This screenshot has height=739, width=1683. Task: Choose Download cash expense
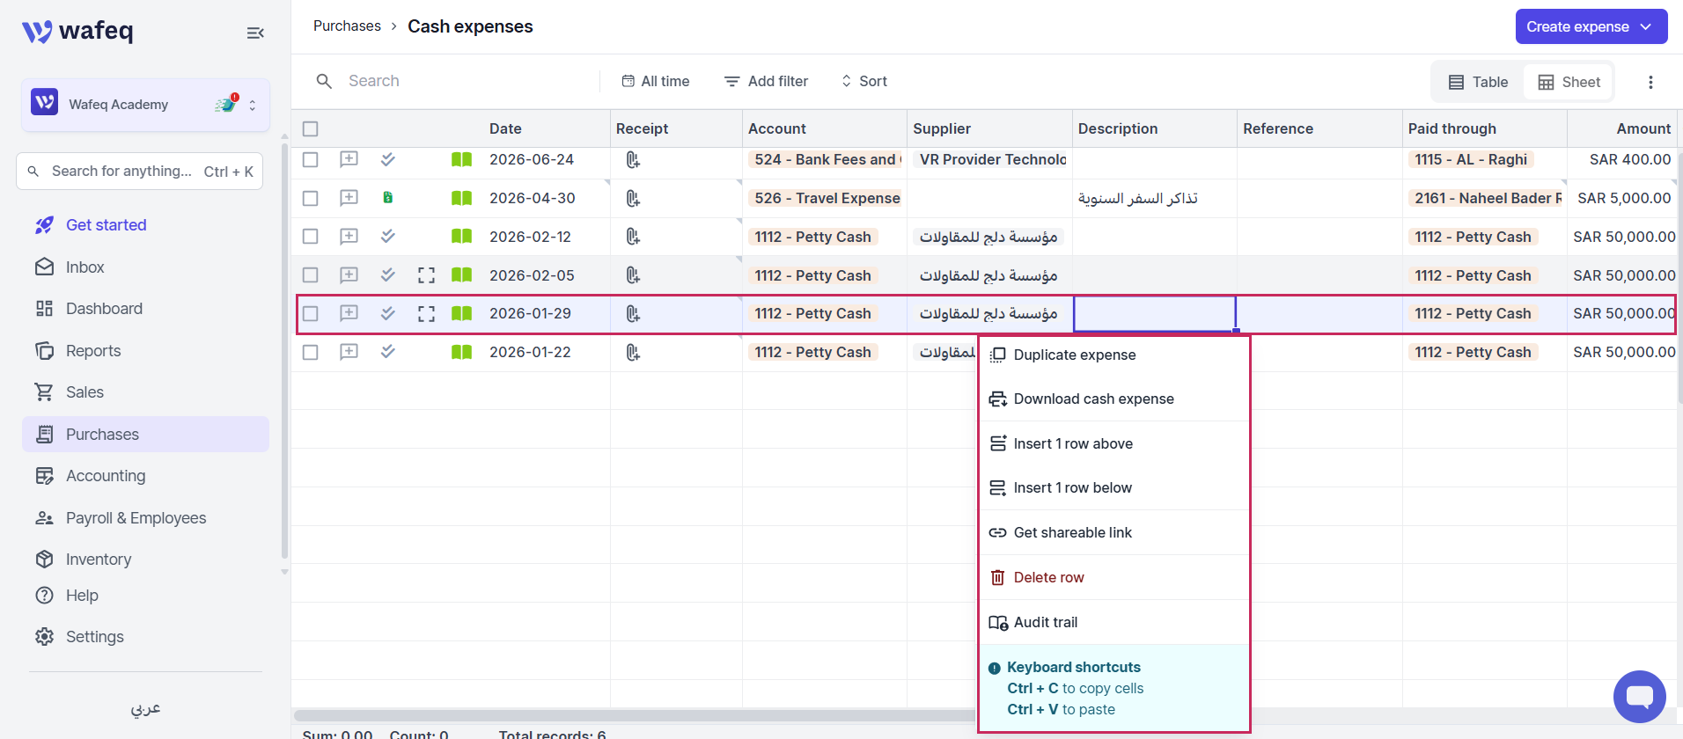[x=1113, y=399]
